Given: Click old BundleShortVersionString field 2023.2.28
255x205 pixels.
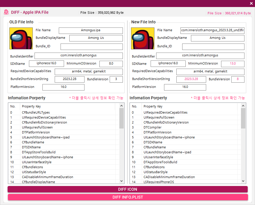Looking at the screenshot, I should (70, 79).
